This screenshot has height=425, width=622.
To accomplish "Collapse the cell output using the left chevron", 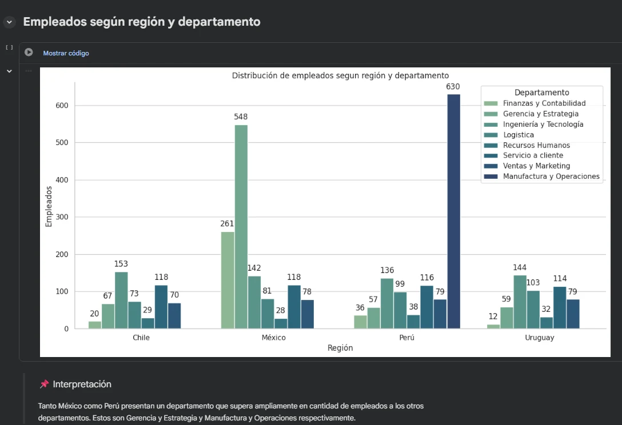I will click(9, 71).
